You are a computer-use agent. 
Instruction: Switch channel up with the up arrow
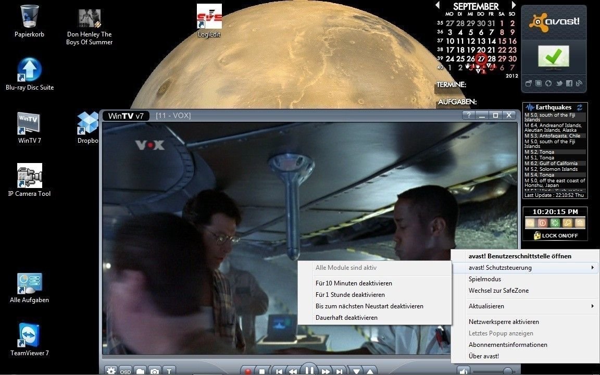[x=370, y=371]
